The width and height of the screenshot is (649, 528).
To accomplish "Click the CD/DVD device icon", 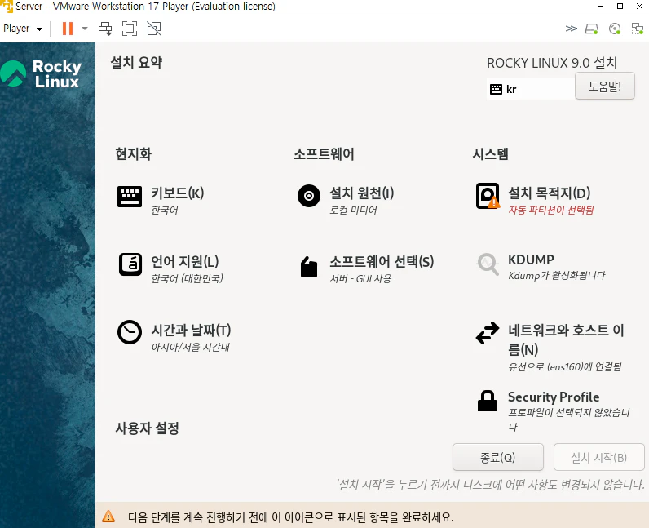I will (x=615, y=29).
